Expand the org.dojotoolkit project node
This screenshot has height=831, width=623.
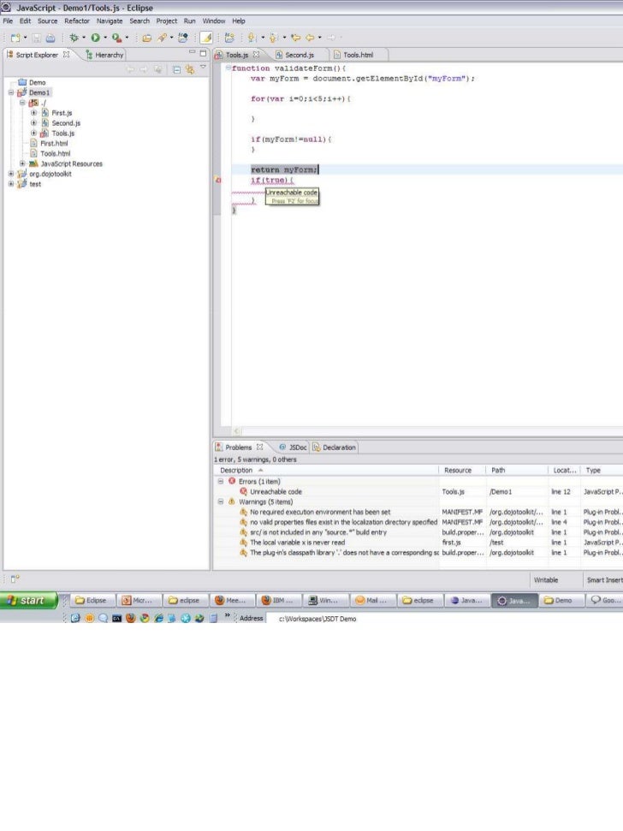(12, 174)
